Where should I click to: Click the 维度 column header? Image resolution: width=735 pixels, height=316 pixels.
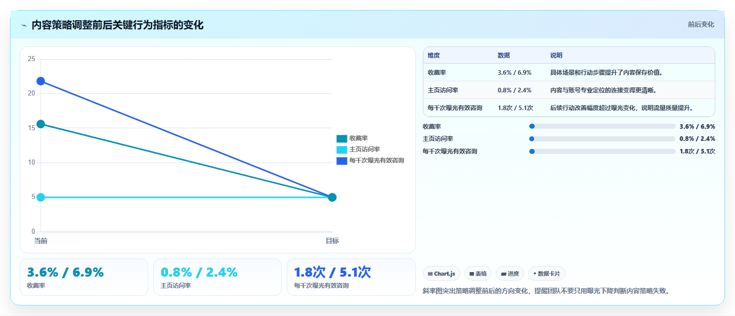pos(434,56)
